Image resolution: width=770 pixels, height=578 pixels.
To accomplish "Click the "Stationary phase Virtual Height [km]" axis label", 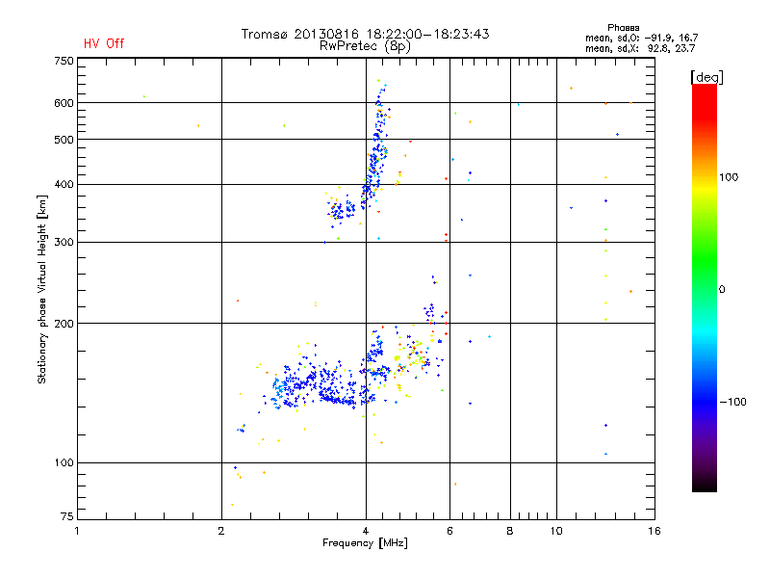I will [42, 289].
